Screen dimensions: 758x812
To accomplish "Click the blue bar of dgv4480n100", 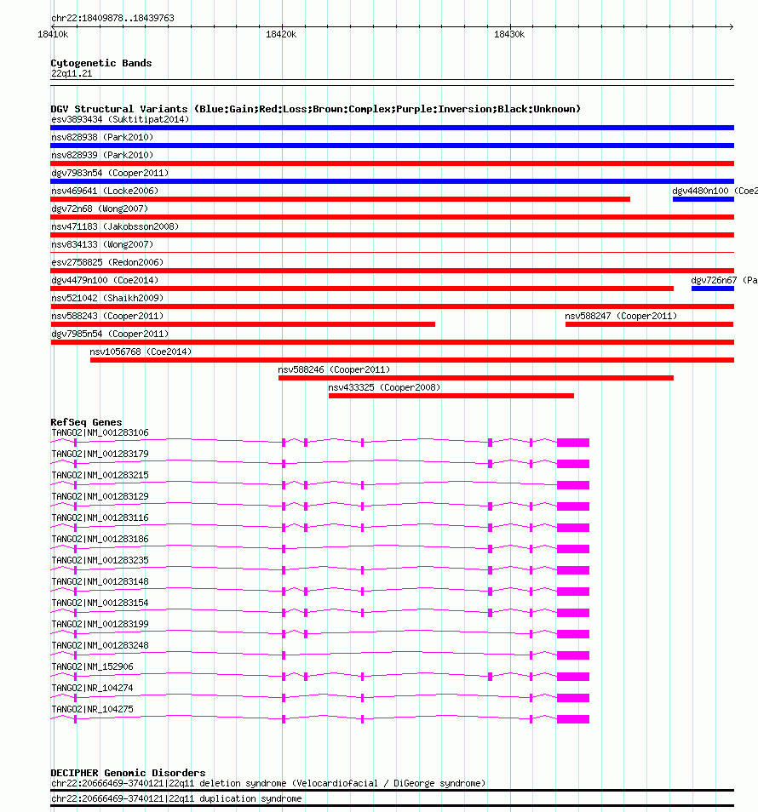I will coord(703,199).
